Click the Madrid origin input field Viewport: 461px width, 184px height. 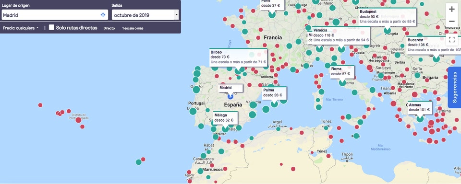point(55,15)
